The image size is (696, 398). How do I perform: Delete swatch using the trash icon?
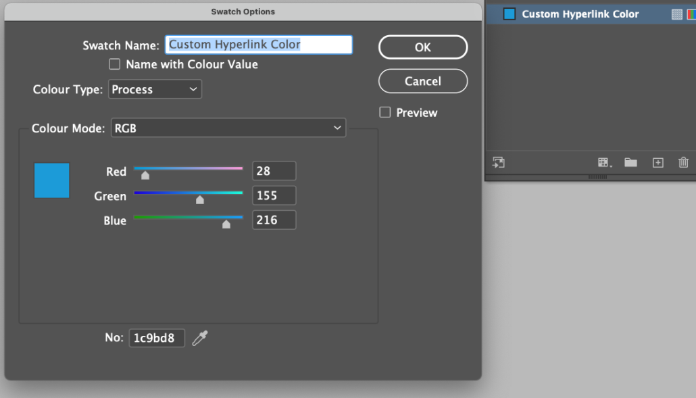683,162
